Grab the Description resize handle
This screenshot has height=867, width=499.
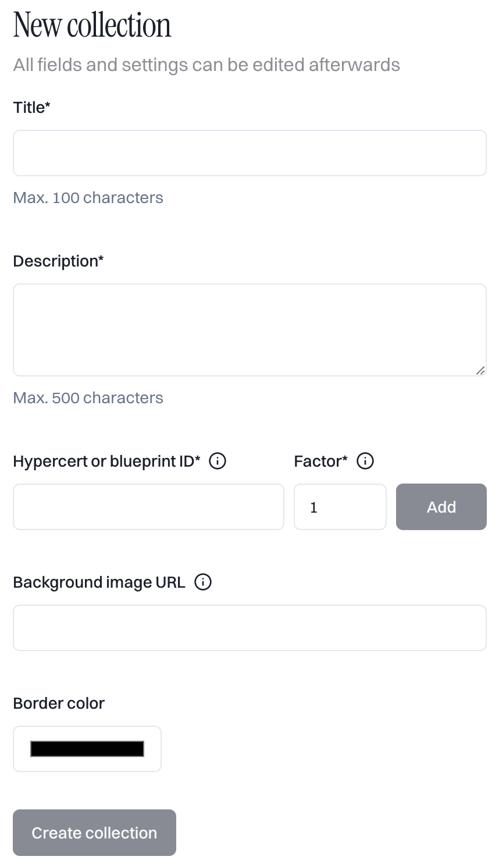(x=480, y=370)
